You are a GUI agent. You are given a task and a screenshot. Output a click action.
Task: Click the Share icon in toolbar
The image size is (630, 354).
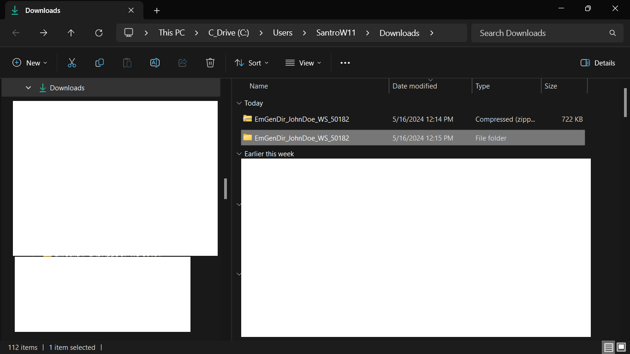pyautogui.click(x=183, y=63)
